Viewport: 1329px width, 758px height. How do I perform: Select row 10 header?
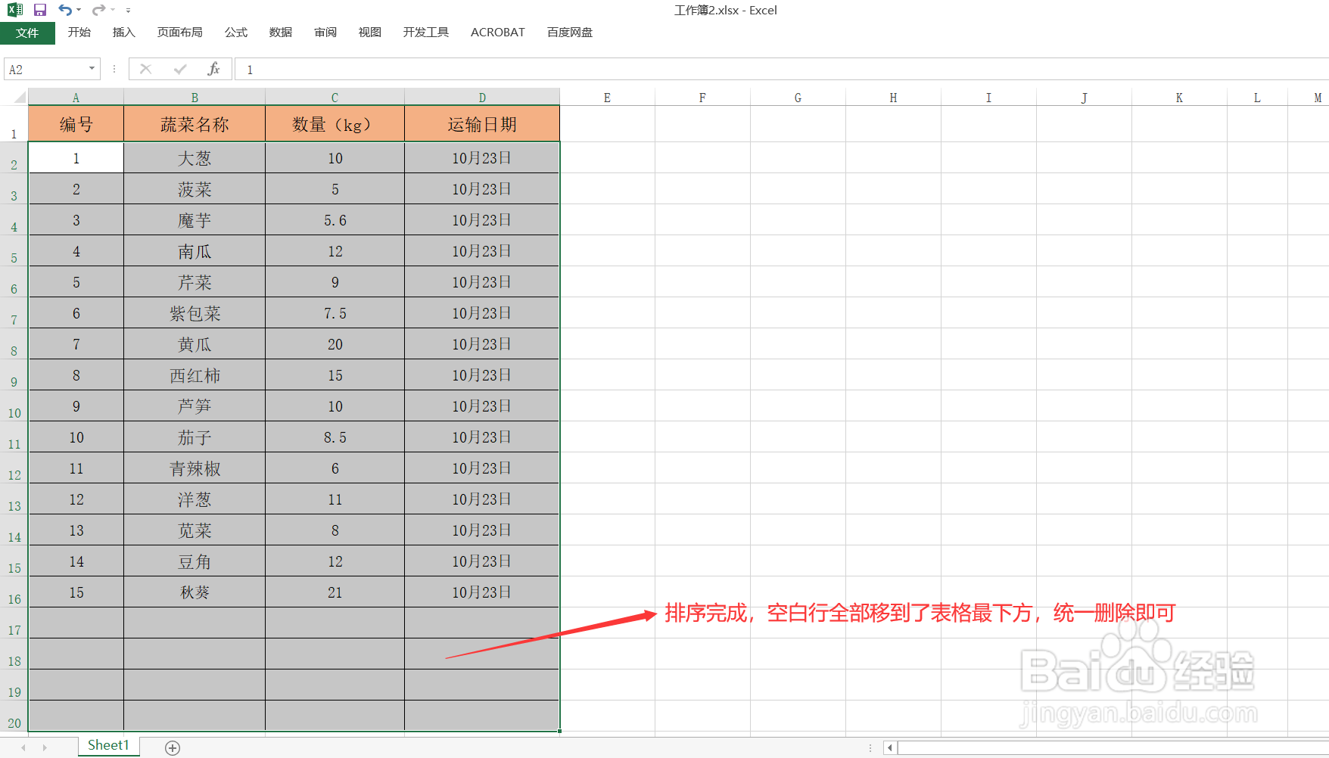point(14,406)
